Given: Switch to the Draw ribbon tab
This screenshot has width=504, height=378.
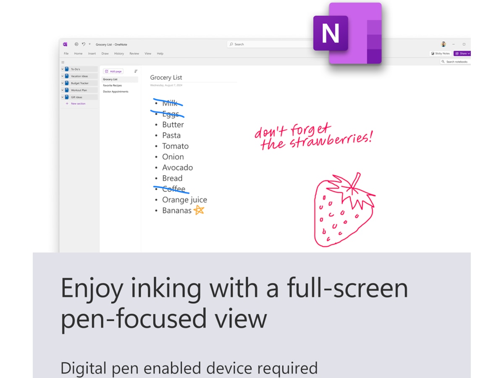Looking at the screenshot, I should pos(105,53).
